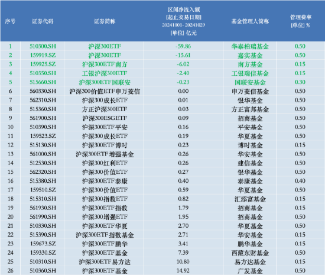Click the 沪深300ETF指数基金 name cell
Screen dimensions: 325x275
point(105,235)
